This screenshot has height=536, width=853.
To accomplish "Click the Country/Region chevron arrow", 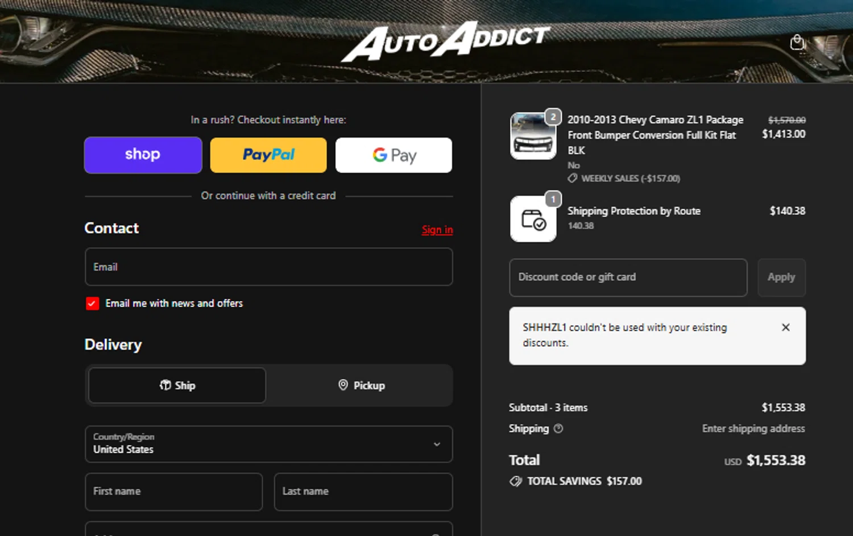I will tap(437, 444).
